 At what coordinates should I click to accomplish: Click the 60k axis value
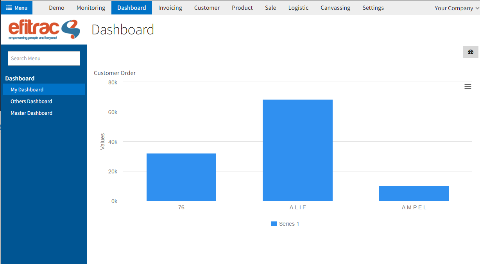[x=113, y=112]
